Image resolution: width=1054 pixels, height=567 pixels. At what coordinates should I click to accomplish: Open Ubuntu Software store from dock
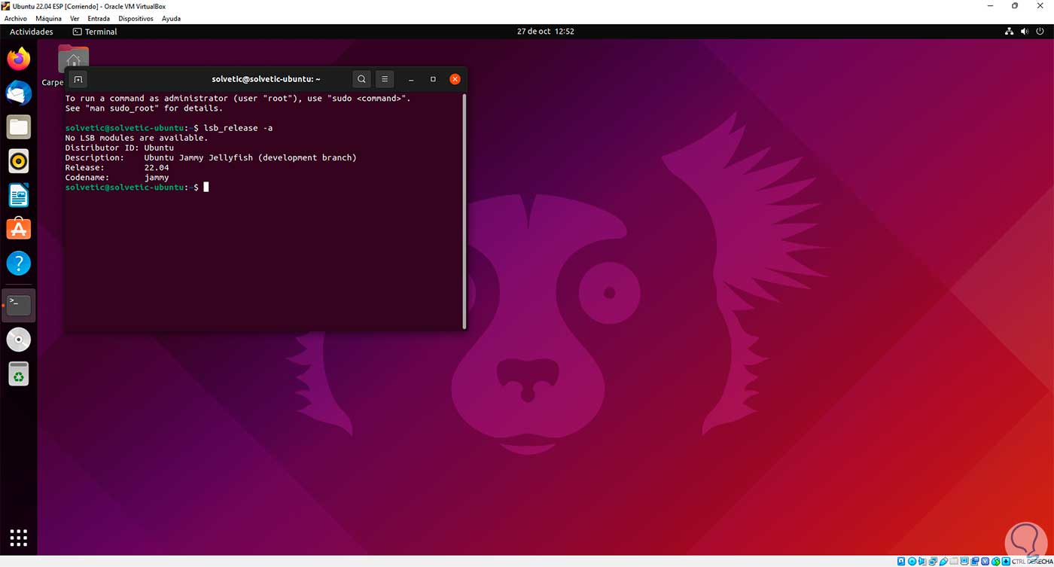19,229
